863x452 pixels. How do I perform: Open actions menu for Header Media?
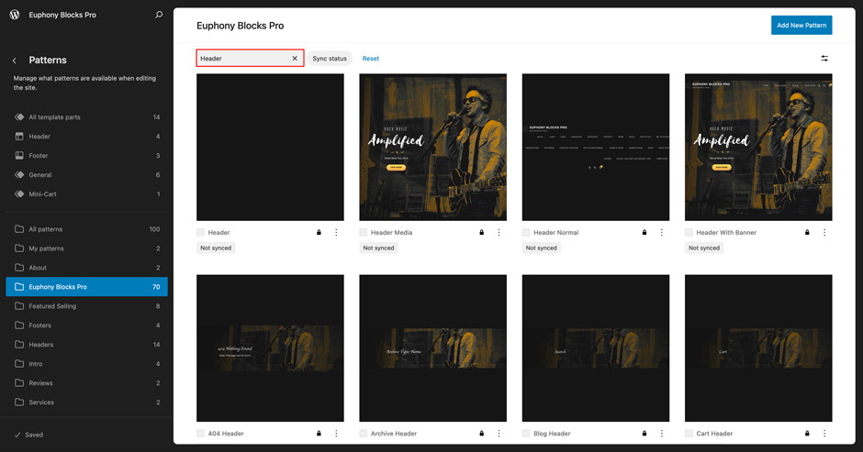(499, 233)
